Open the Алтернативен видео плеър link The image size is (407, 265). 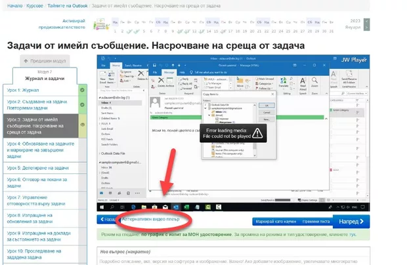click(x=150, y=219)
